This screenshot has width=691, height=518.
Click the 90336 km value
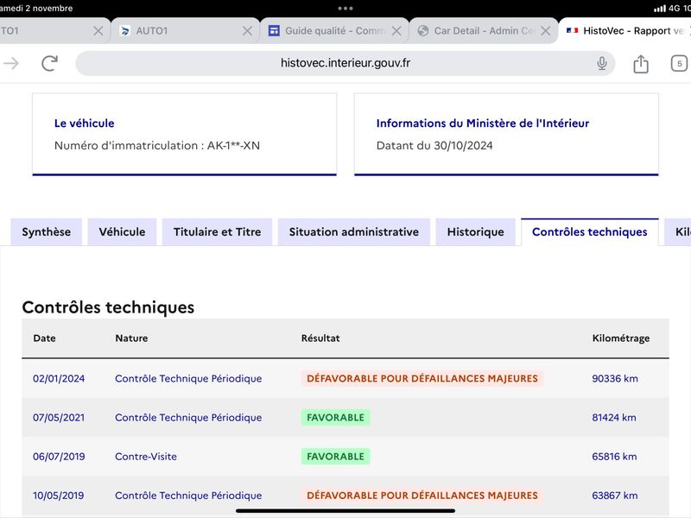click(615, 379)
